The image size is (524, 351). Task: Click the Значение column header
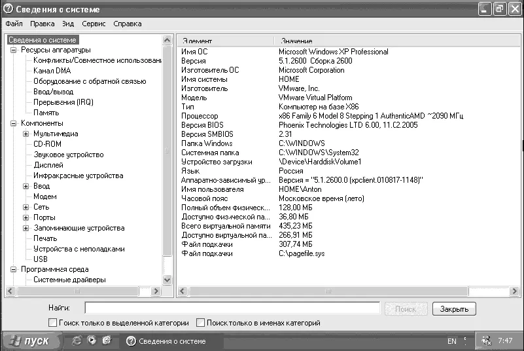tap(397, 41)
